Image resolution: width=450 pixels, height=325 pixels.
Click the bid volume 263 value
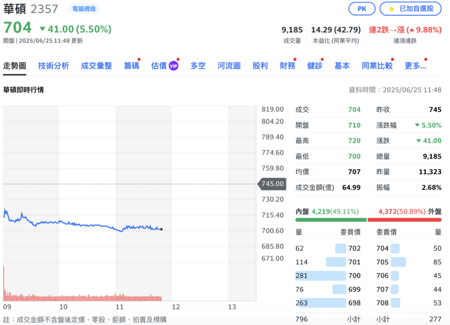[301, 303]
